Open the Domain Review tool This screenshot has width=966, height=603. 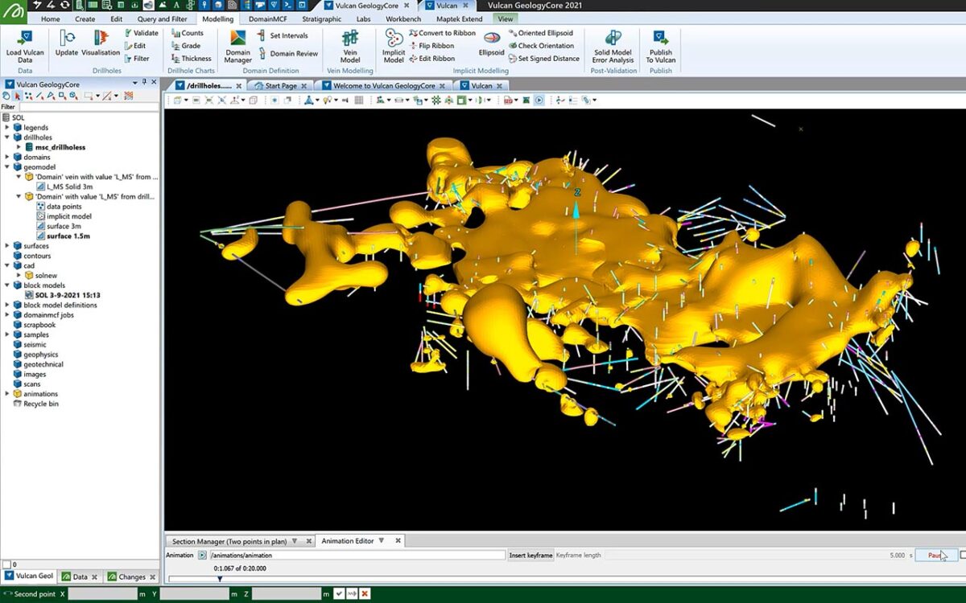point(287,54)
